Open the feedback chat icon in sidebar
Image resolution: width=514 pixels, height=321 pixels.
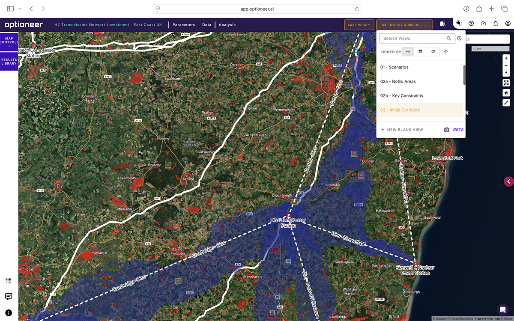pyautogui.click(x=9, y=296)
